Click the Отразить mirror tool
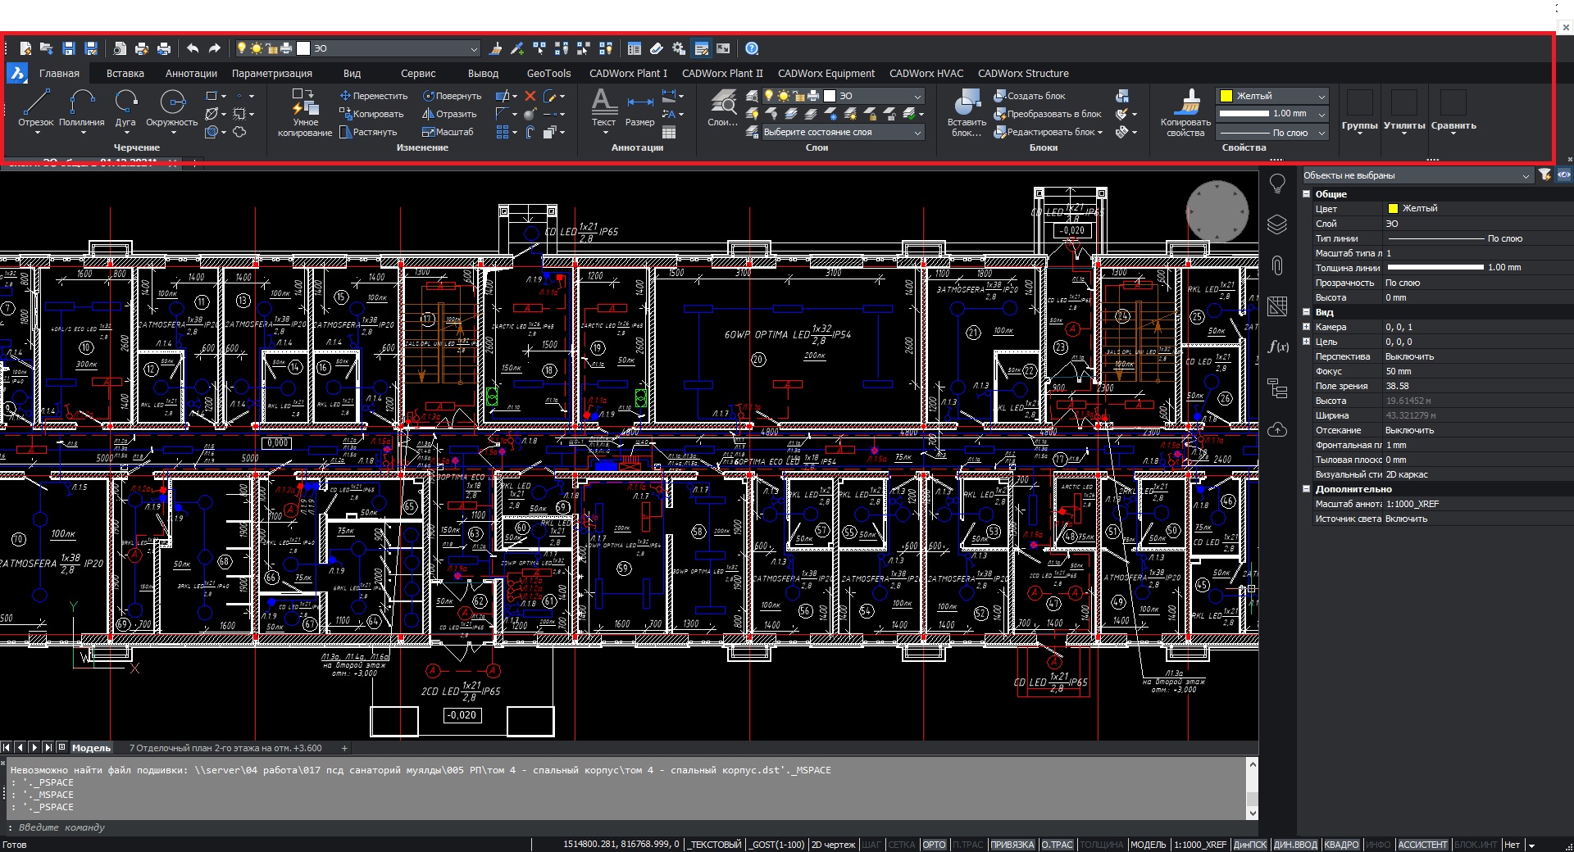This screenshot has width=1574, height=852. [x=449, y=114]
